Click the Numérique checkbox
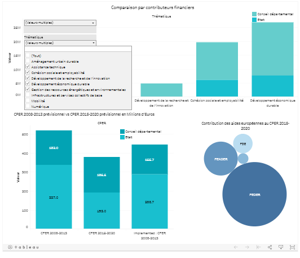Screen dimensions: 300x258 coord(28,106)
